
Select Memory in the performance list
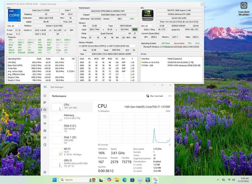[71, 117]
